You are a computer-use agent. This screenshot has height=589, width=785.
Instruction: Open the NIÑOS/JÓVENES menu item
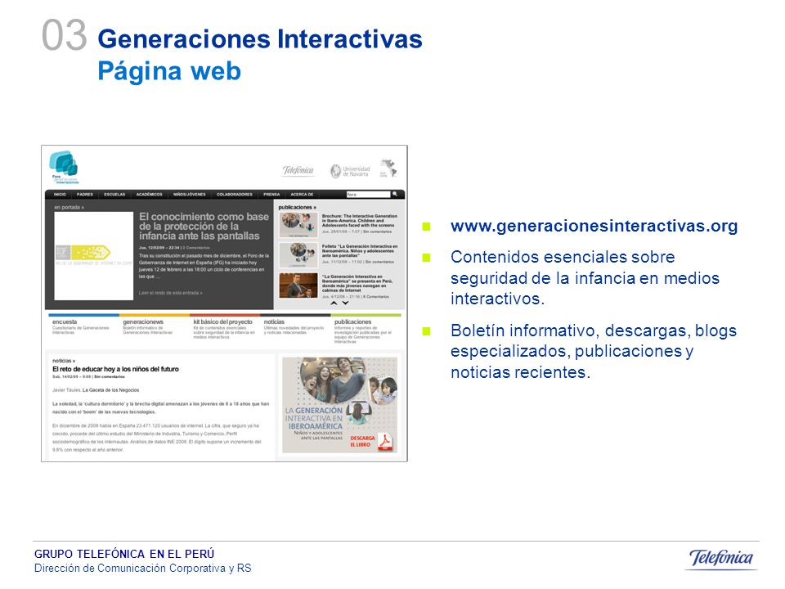tap(189, 195)
